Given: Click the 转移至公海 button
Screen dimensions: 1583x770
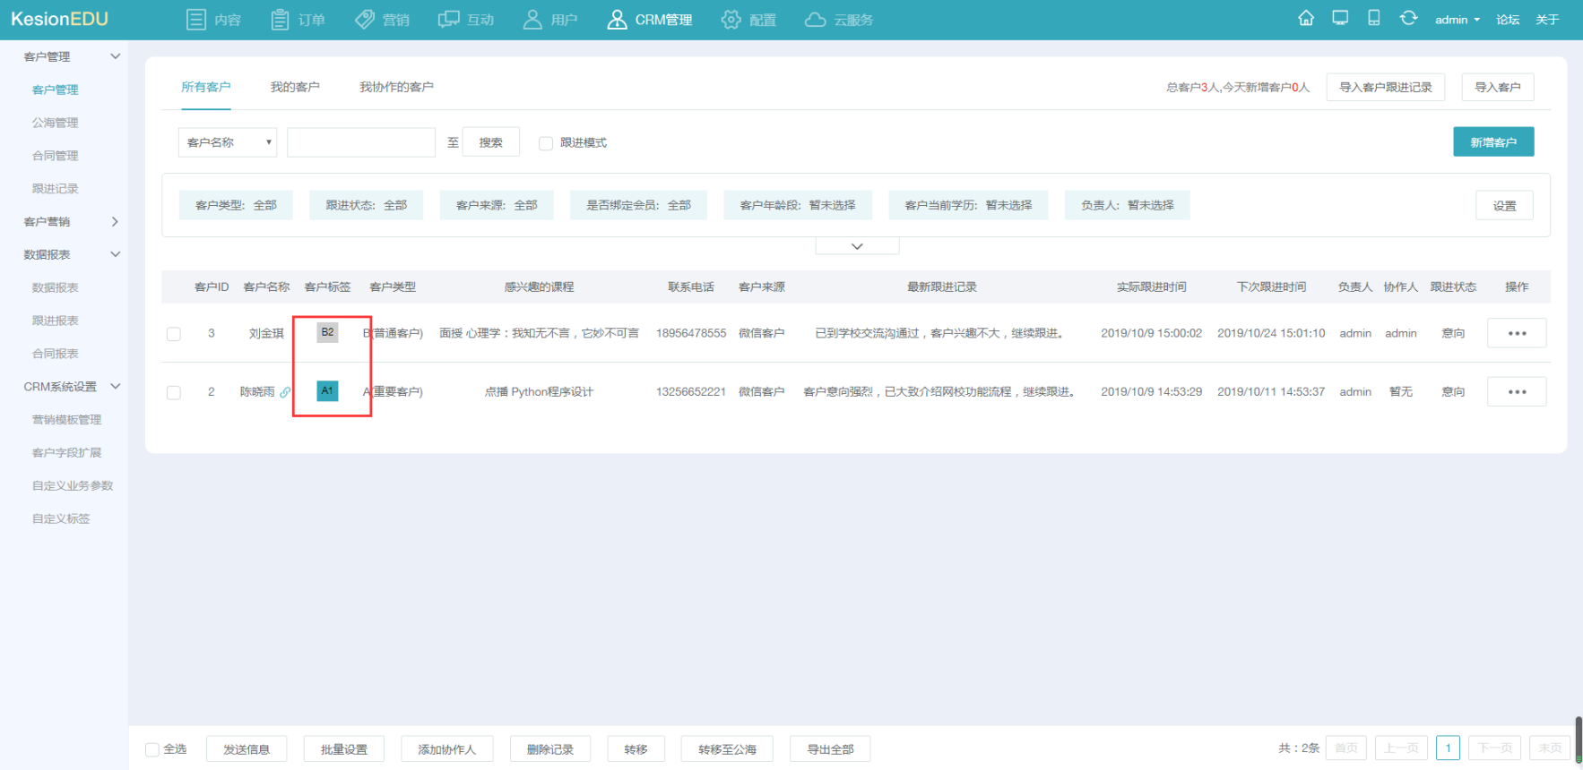Looking at the screenshot, I should coord(727,749).
